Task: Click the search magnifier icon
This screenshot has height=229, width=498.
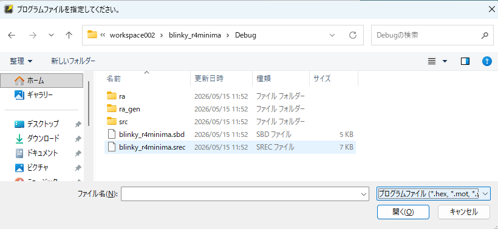Action: [x=485, y=35]
